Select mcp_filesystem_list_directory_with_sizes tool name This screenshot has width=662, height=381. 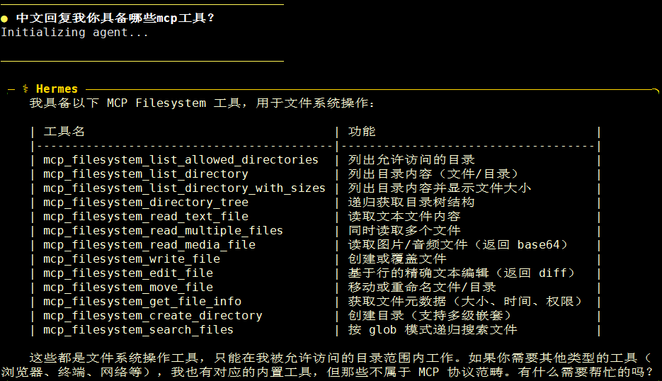tap(185, 188)
